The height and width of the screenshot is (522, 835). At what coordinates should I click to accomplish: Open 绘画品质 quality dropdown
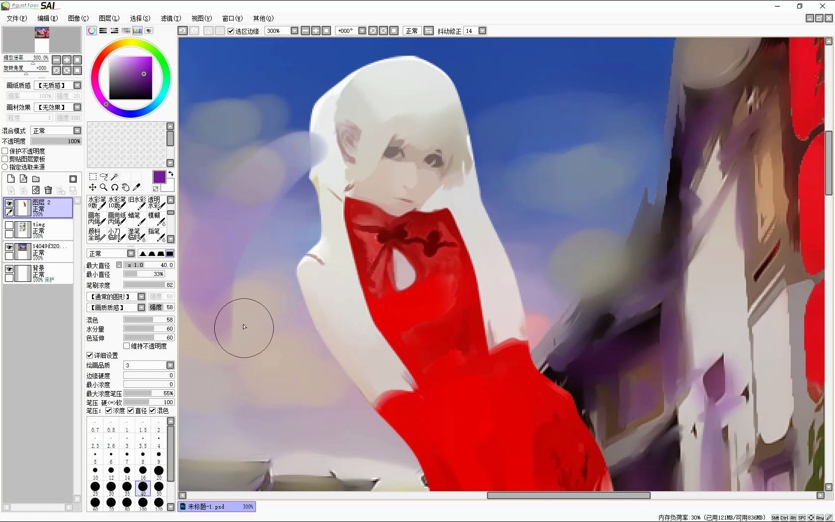coord(170,365)
